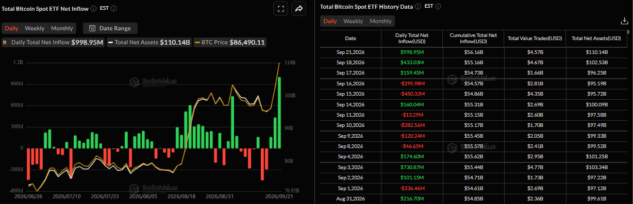Click the -$236.46M outflow value
This screenshot has height=204, width=633.
(x=412, y=188)
